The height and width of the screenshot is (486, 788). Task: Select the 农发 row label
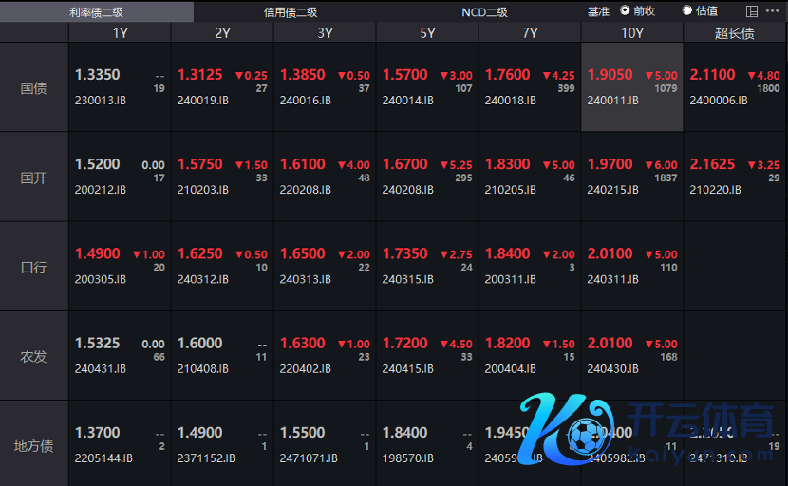tap(34, 356)
